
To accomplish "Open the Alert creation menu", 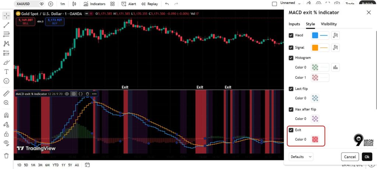I will coord(128,4).
